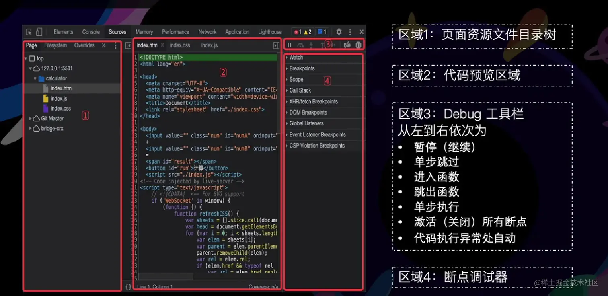Switch to the index.js editor tab
The image size is (608, 296).
[210, 45]
